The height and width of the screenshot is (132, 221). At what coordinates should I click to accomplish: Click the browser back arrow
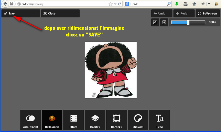coord(5,4)
